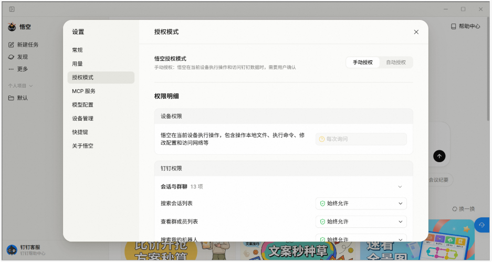Click 换一换 to refresh suggestions
This screenshot has width=492, height=263.
click(x=464, y=209)
